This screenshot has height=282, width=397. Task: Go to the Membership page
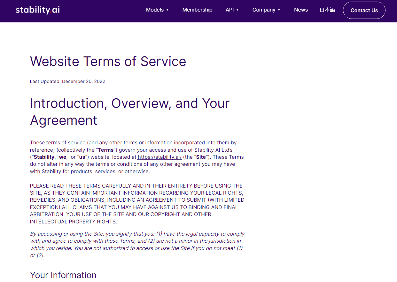pos(197,10)
